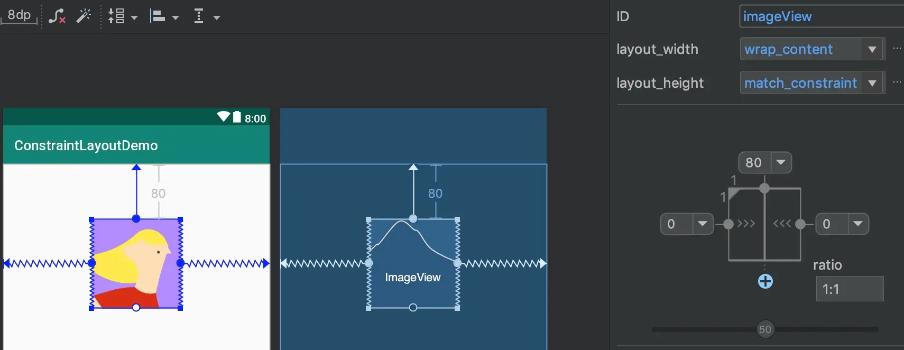Image resolution: width=904 pixels, height=350 pixels.
Task: Click right anchor of design view image
Action: [180, 263]
